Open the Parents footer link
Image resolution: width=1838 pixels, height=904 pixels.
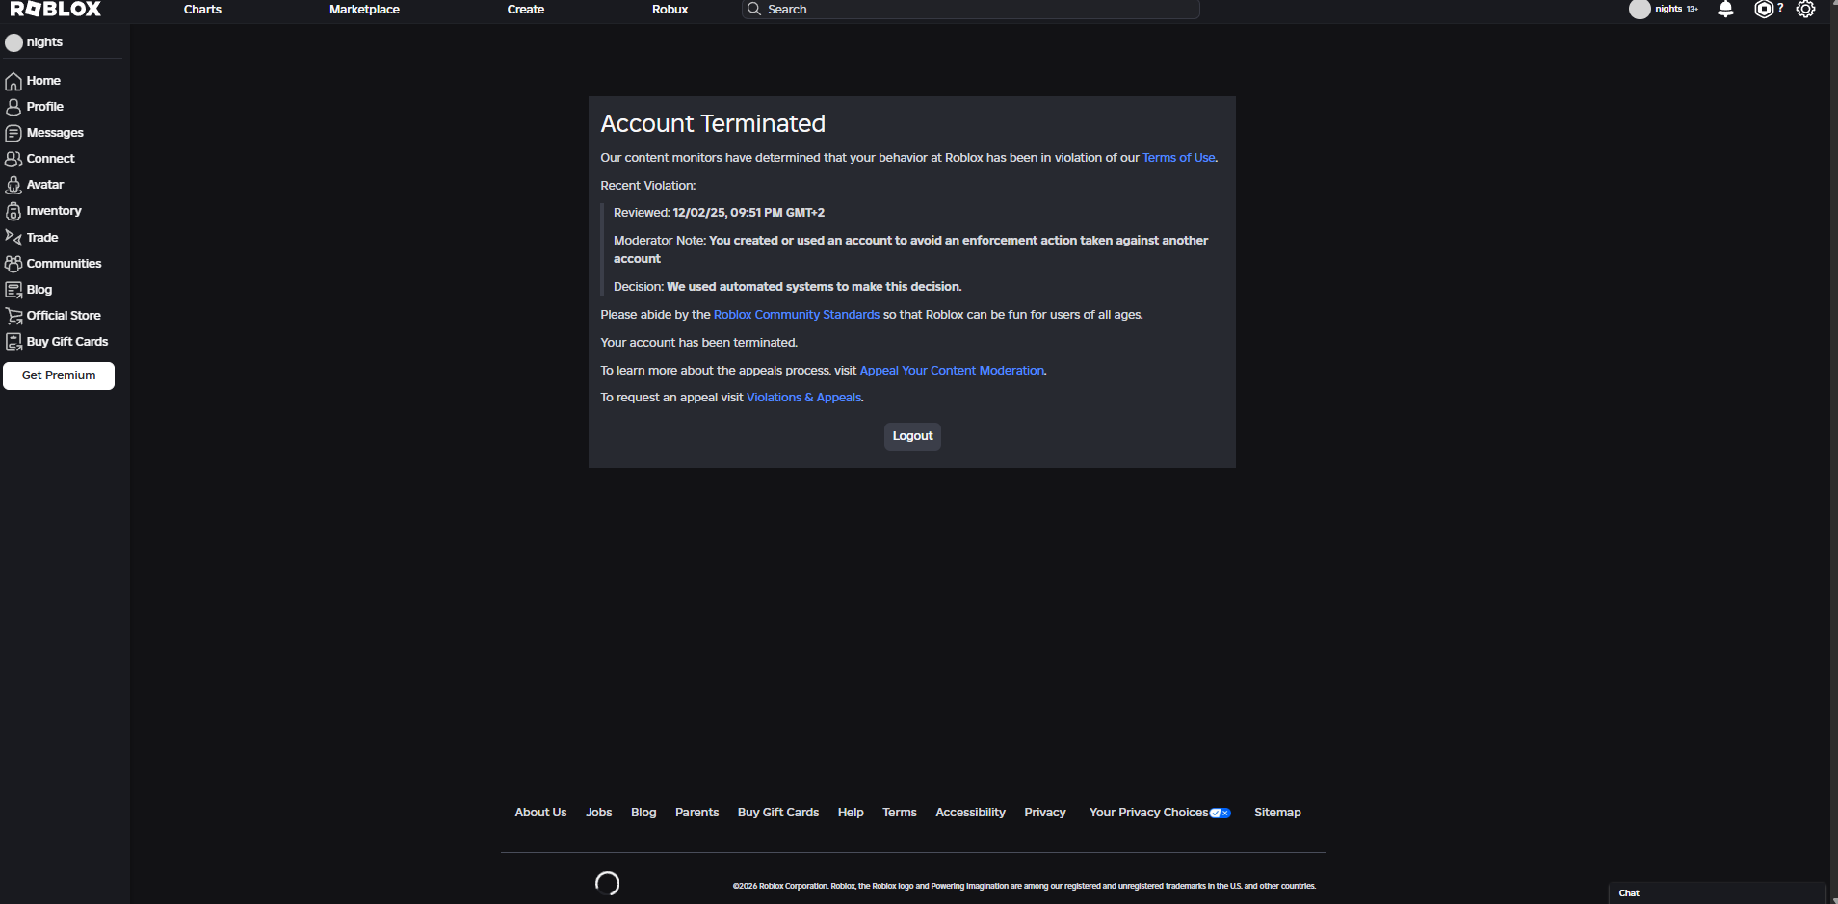click(696, 813)
